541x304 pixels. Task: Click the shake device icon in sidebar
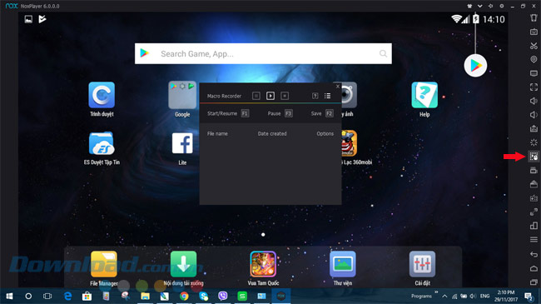click(534, 18)
